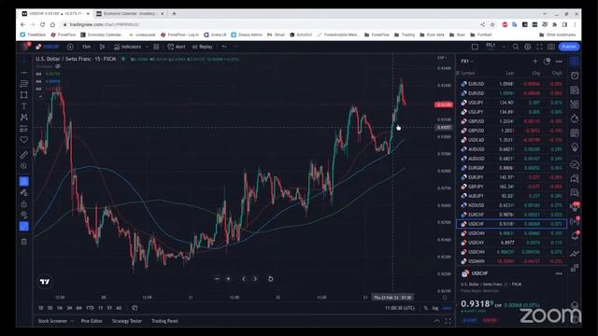Toggle fullscreen mode icon
This screenshot has width=598, height=336.
point(539,47)
